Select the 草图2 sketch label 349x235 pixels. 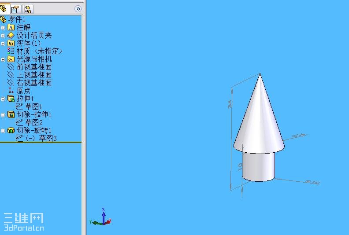33,122
